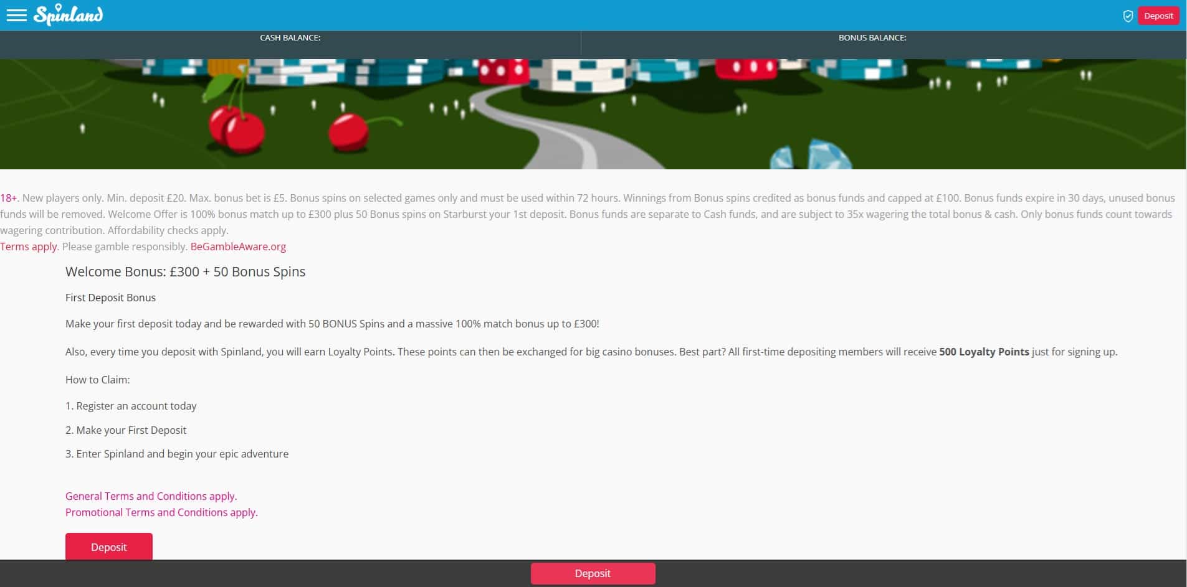The height and width of the screenshot is (587, 1187).
Task: Click the 18+ link
Action: point(9,198)
